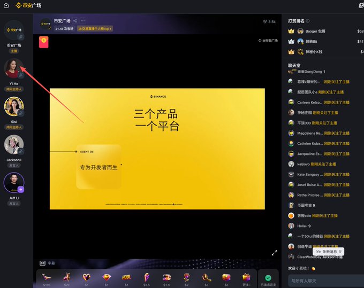Click the @币安广场 watermark label on the stream

(268, 41)
